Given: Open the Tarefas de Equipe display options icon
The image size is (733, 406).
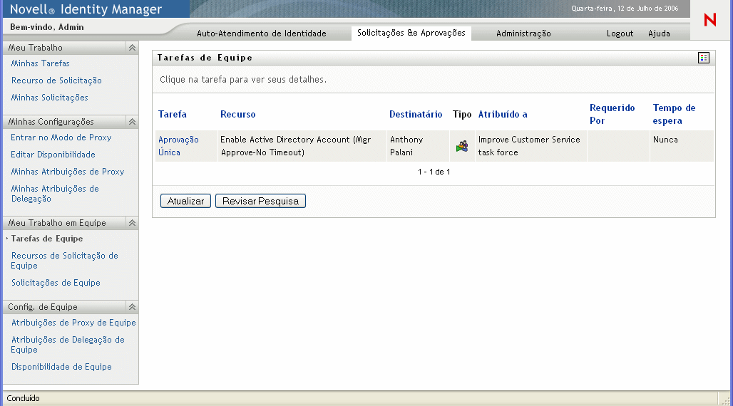Looking at the screenshot, I should point(704,58).
